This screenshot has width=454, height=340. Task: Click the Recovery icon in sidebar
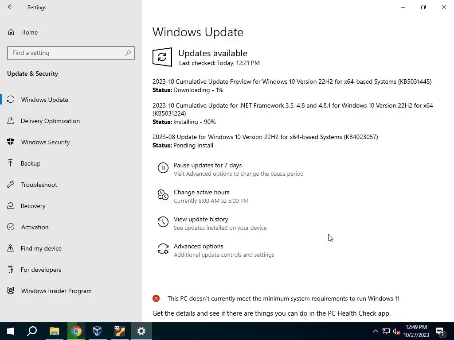tap(11, 205)
